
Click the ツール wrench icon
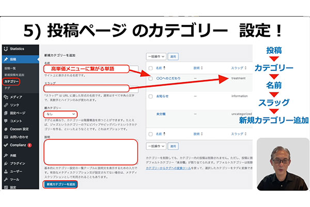point(6,180)
